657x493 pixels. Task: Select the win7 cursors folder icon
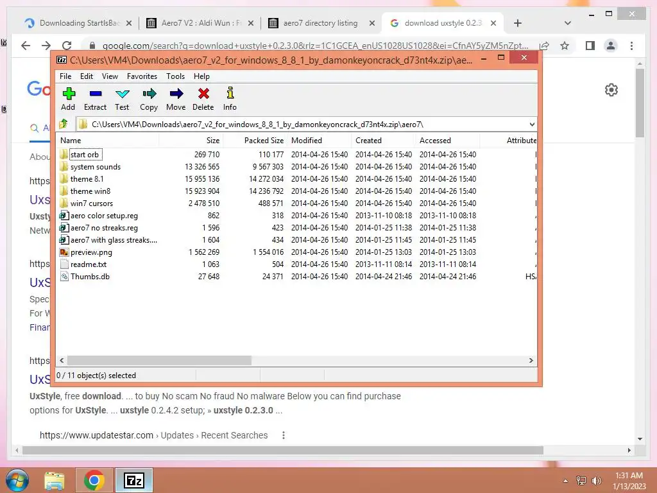point(64,203)
